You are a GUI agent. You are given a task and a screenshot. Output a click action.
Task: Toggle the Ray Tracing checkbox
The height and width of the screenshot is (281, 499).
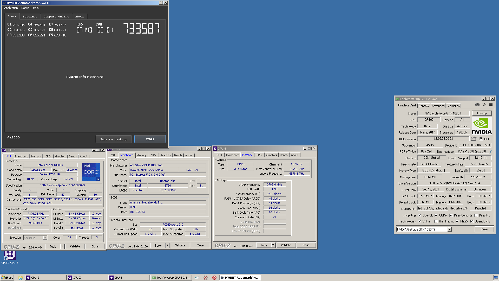point(436,221)
